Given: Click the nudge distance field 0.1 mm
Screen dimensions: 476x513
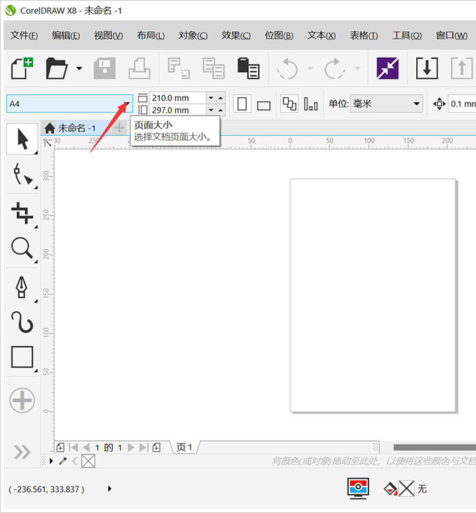Looking at the screenshot, I should pyautogui.click(x=462, y=104).
